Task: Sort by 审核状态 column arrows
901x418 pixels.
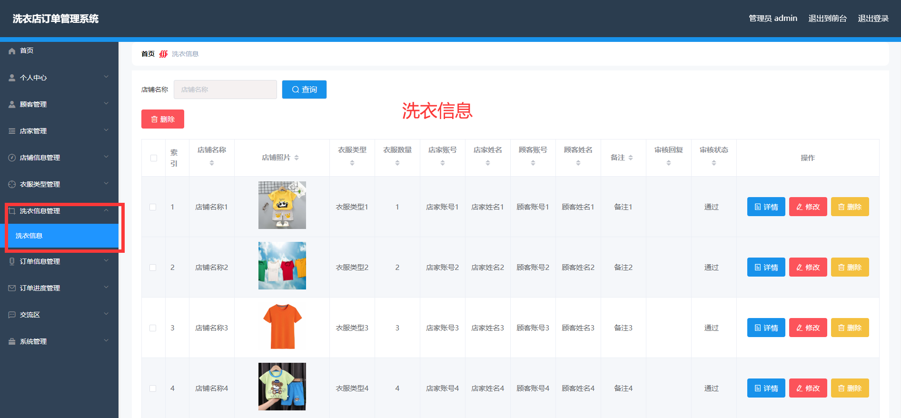Action: click(x=714, y=163)
